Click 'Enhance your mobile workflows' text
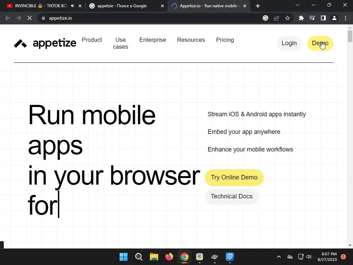353x265 pixels. tap(250, 149)
